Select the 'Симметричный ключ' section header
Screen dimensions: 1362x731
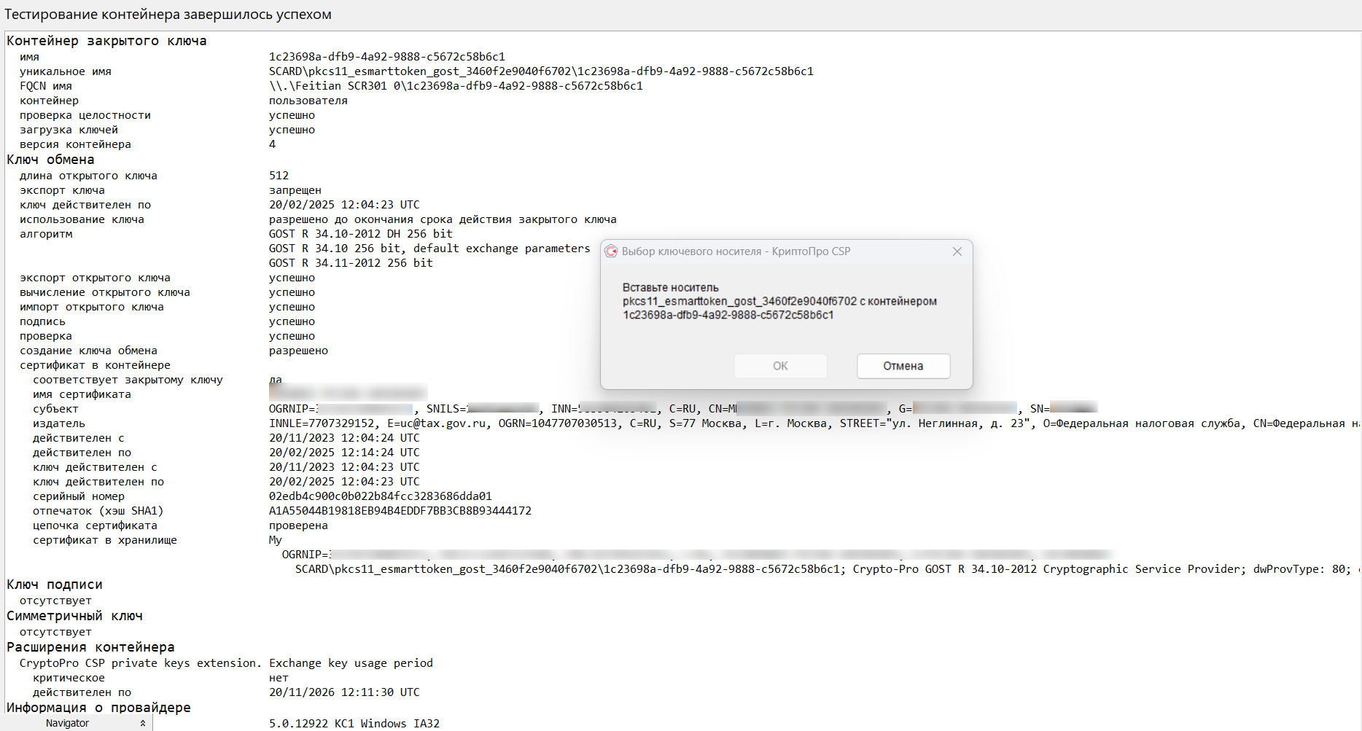pos(74,616)
